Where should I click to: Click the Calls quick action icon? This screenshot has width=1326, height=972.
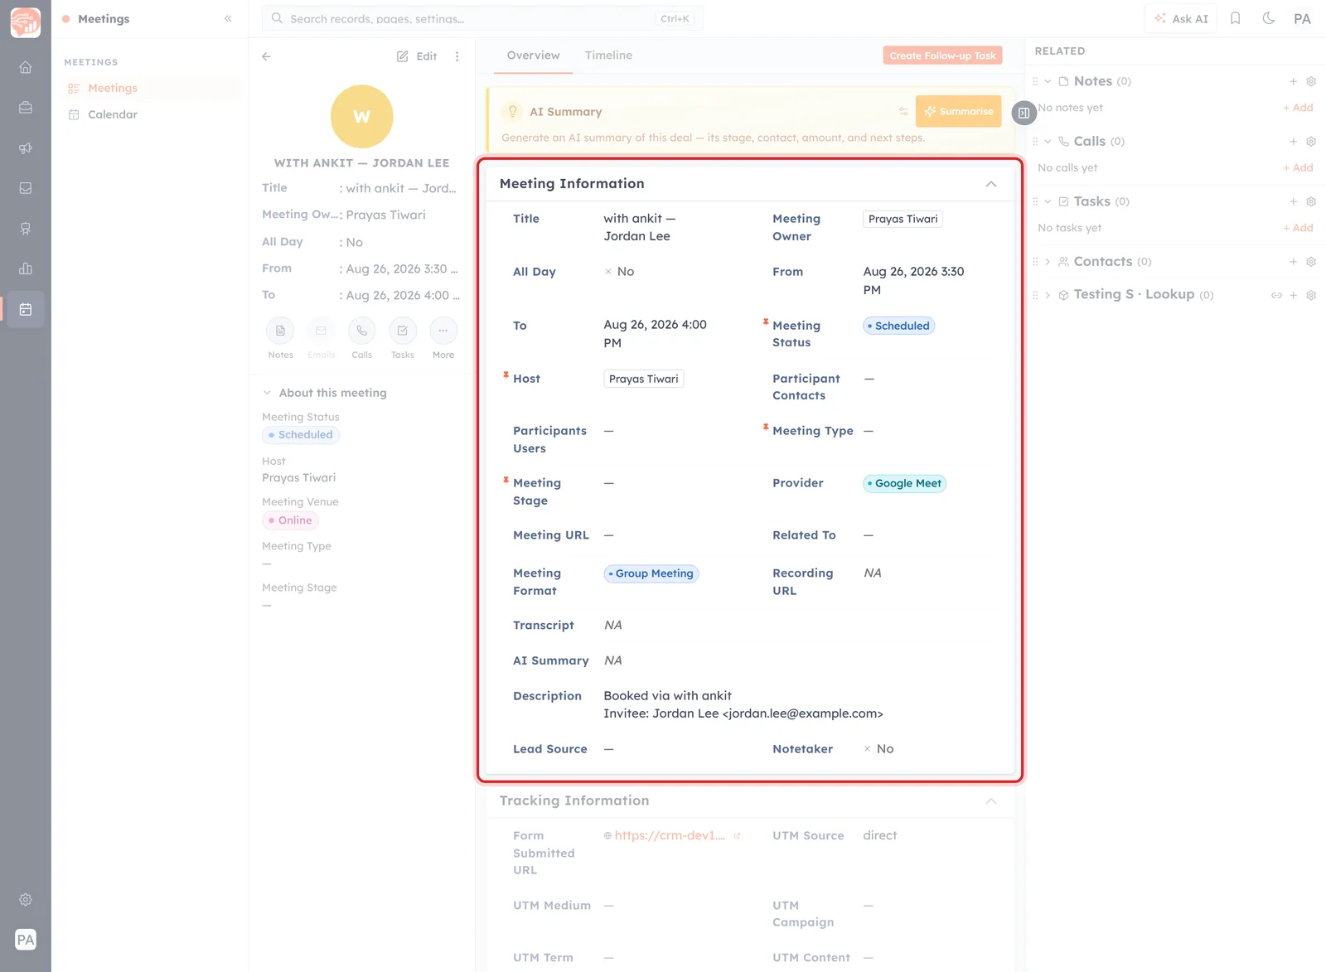361,331
